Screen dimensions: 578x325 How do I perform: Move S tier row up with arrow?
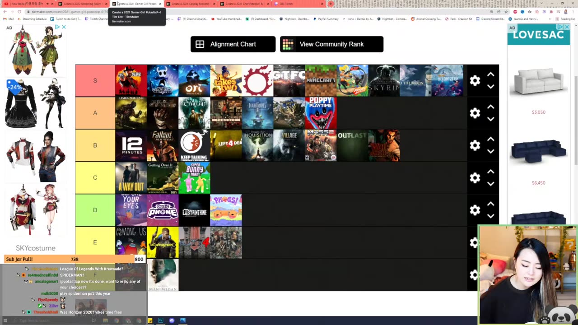click(491, 74)
